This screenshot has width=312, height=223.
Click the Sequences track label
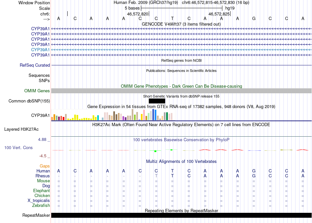(39, 76)
